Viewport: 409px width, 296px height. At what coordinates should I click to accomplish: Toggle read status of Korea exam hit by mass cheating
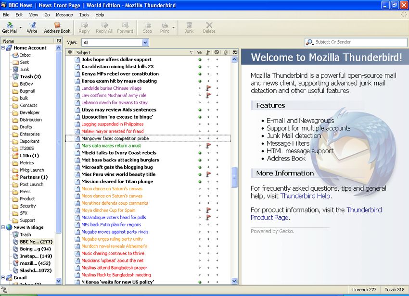point(200,81)
